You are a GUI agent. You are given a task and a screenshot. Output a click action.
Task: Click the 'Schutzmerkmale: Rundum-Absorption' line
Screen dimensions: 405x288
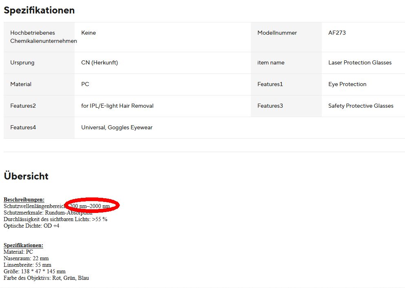point(48,213)
